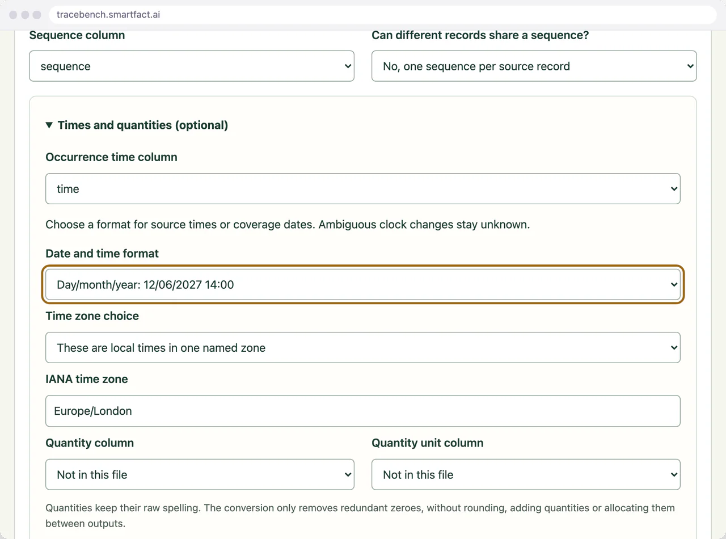Click the 'Time zone choice' label
This screenshot has width=726, height=539.
coord(92,316)
